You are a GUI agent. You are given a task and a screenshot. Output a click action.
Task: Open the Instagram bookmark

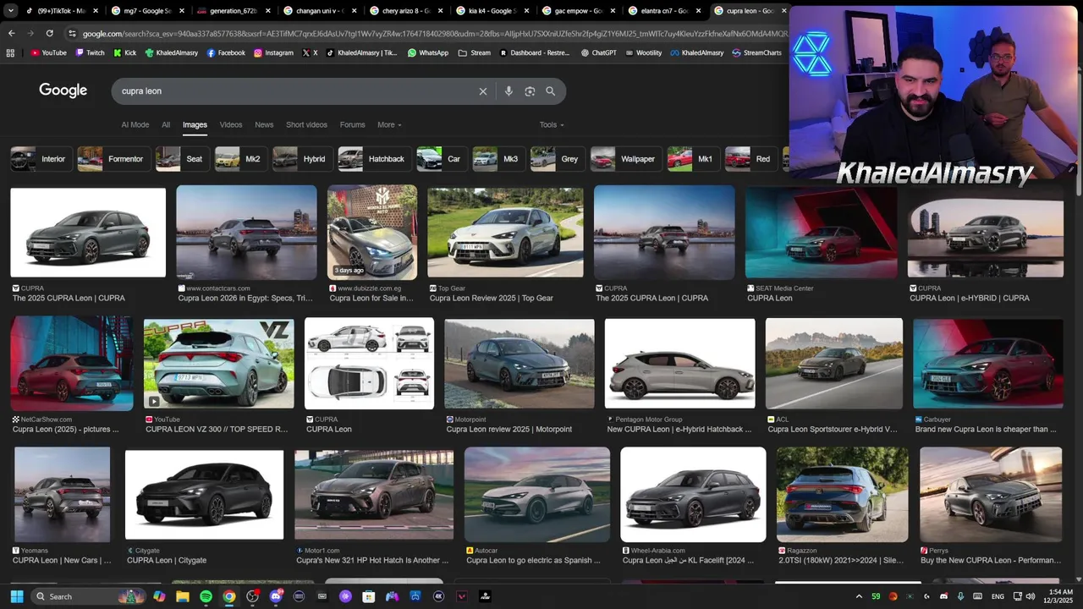(x=273, y=52)
